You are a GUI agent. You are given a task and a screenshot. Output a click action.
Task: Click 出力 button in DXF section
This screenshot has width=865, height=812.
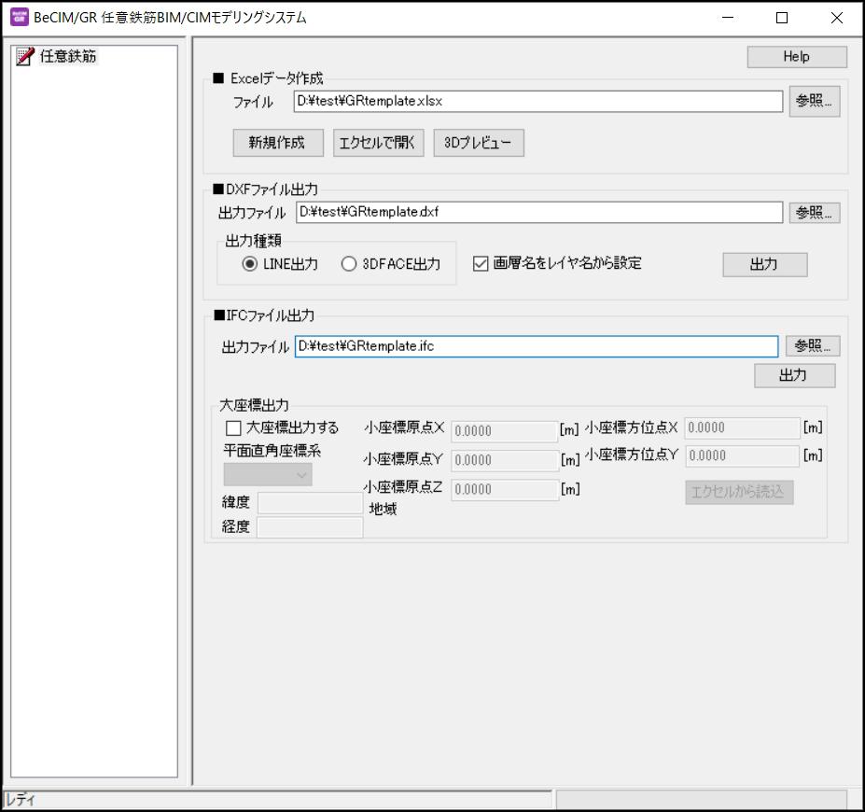point(764,264)
